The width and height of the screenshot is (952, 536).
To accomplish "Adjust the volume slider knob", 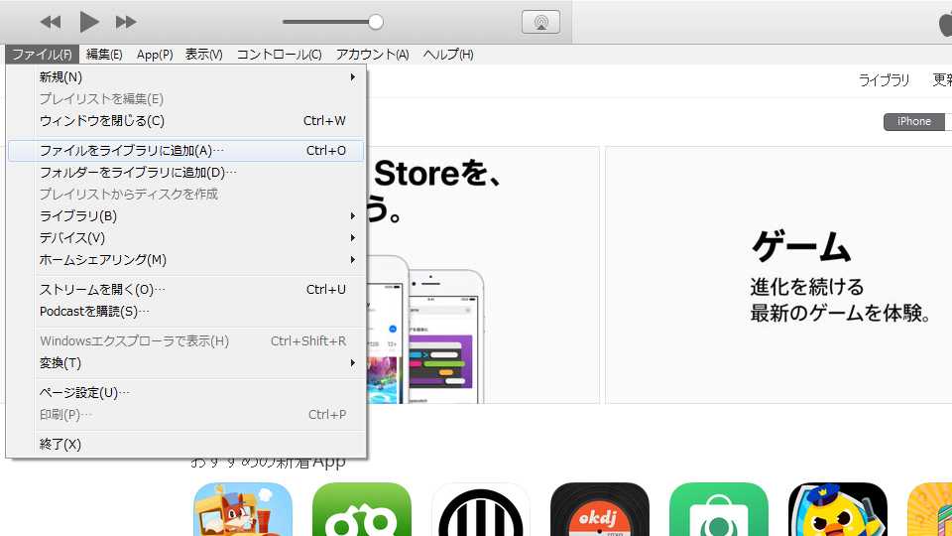I will [x=376, y=22].
